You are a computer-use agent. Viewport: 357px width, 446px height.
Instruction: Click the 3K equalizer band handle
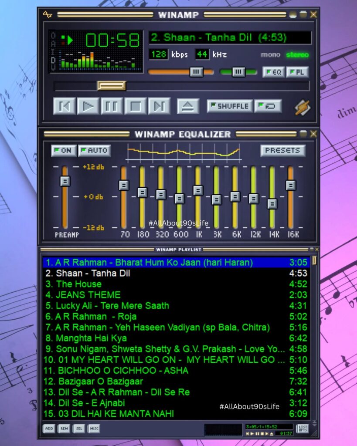(217, 199)
